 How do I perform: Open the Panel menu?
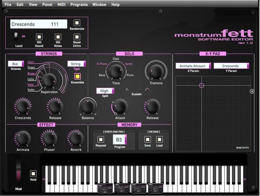[x=47, y=4]
